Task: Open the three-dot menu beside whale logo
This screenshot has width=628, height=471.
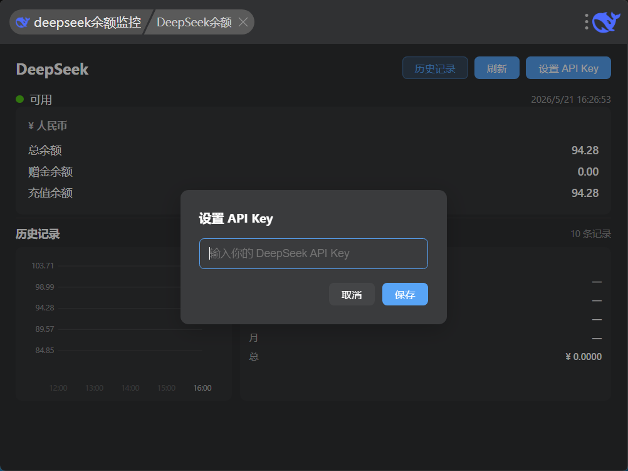Action: coord(587,22)
